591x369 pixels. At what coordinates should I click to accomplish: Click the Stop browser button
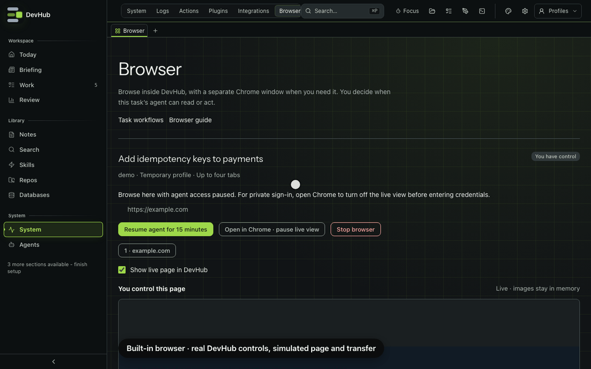pyautogui.click(x=356, y=229)
